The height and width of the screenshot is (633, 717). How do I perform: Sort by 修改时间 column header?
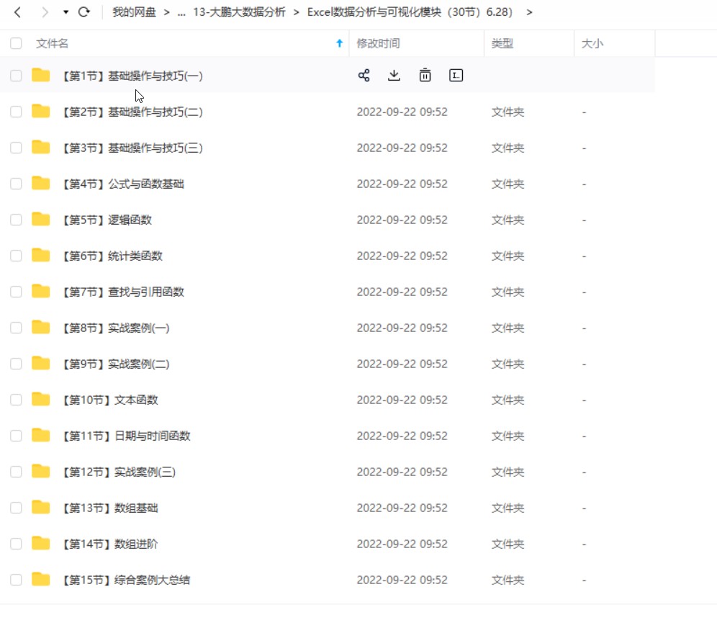click(378, 43)
